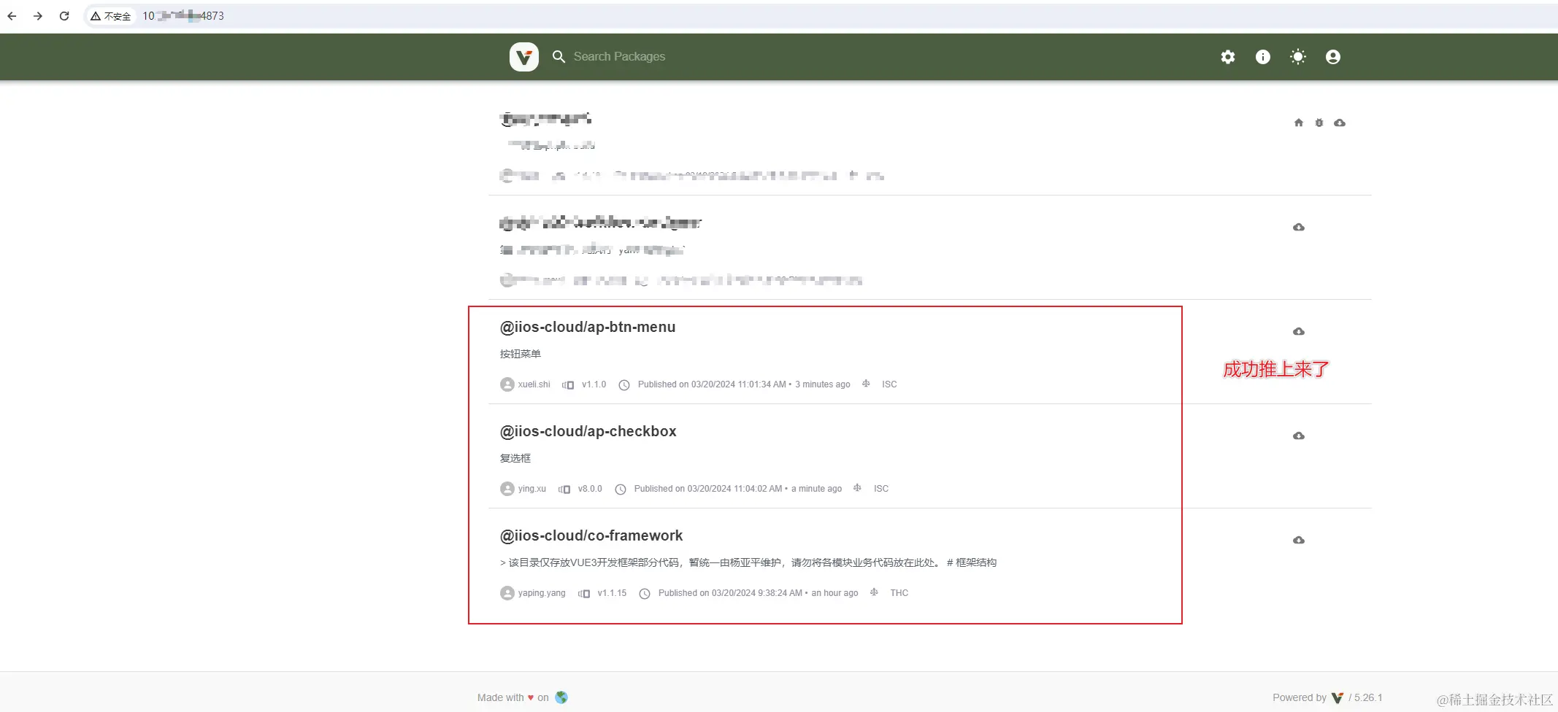The height and width of the screenshot is (712, 1558).
Task: Click the author name xueli.shi
Action: 534,384
